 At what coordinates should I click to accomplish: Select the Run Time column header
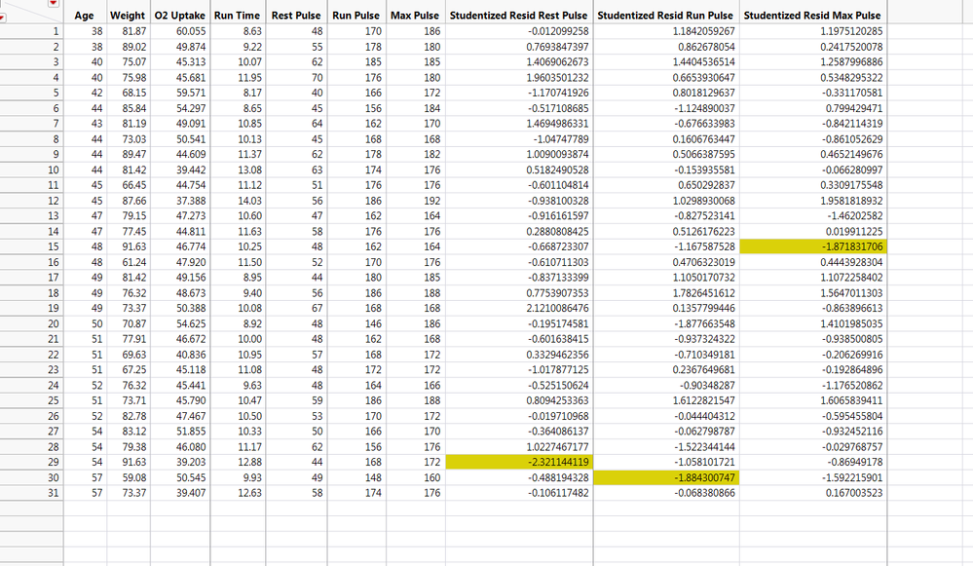pos(238,16)
